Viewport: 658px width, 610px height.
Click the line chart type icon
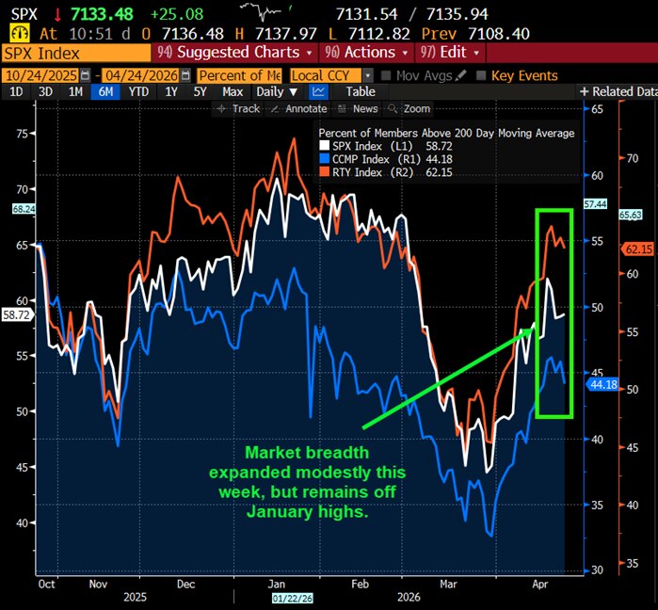318,91
